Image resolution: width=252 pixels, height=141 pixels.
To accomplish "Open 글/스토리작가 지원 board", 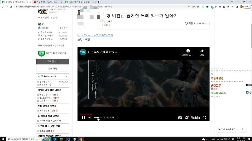I will (48, 98).
